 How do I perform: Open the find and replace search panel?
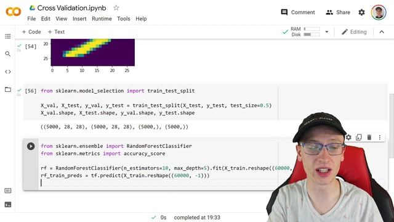click(8, 54)
